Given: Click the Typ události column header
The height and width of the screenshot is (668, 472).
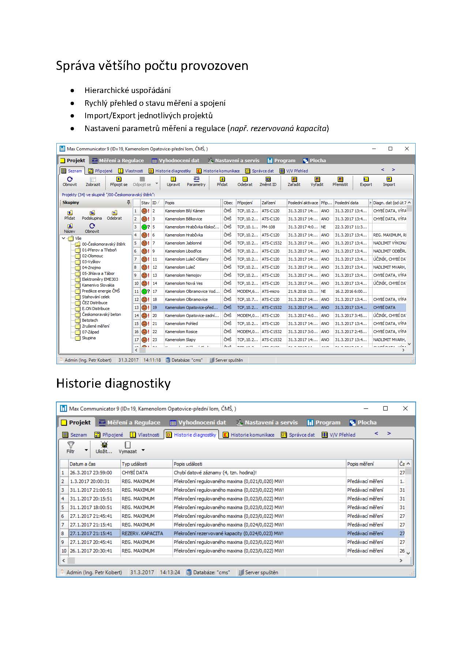Looking at the screenshot, I should coord(146,464).
